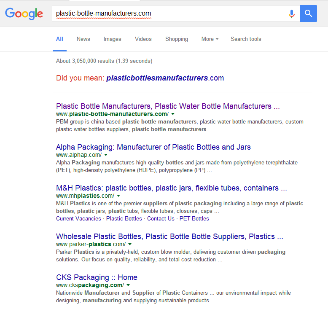Follow the 'Did you mean' plasticbottlesmanufacturers.com suggestion
The image size is (328, 309).
(165, 78)
